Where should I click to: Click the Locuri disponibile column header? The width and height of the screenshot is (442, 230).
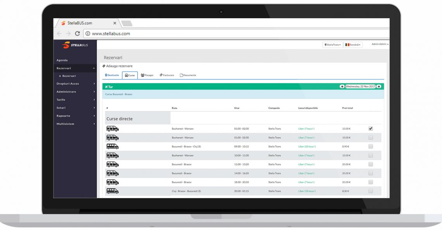click(x=308, y=108)
